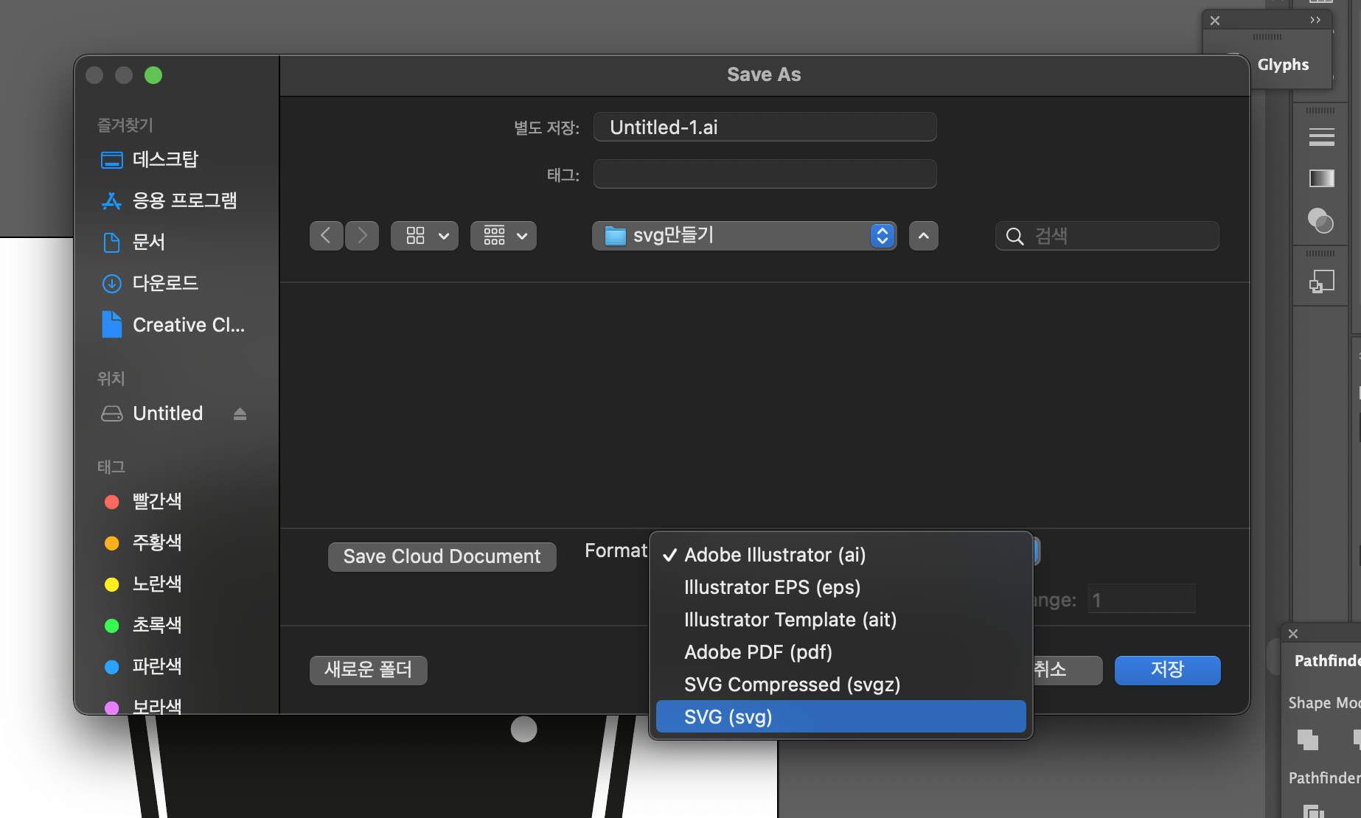Go back in folder history

(x=326, y=236)
